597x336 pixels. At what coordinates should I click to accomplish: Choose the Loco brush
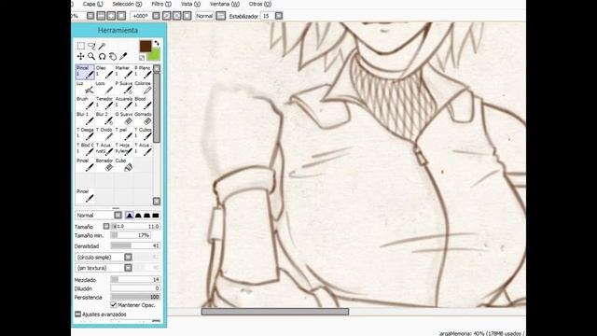[x=104, y=88]
